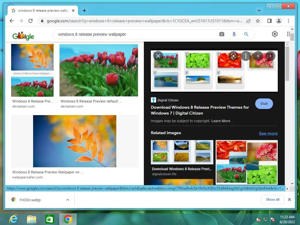Open Download Windows 8 Release Preview Themes title
Image resolution: width=300 pixels, height=225 pixels.
tap(200, 110)
